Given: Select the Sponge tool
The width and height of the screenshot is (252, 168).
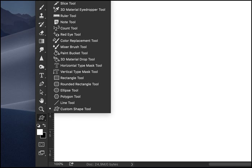Looking at the screenshot, I should pos(41,67).
